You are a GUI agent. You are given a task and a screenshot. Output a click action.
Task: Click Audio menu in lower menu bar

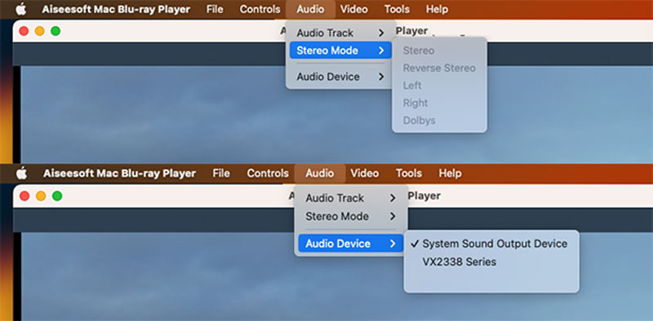coord(319,173)
